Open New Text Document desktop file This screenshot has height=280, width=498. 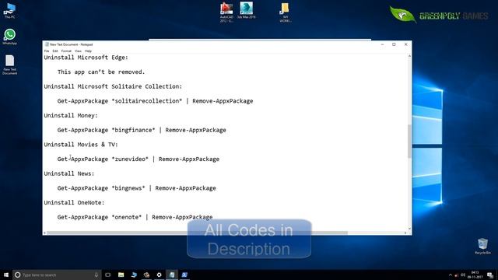coord(9,65)
